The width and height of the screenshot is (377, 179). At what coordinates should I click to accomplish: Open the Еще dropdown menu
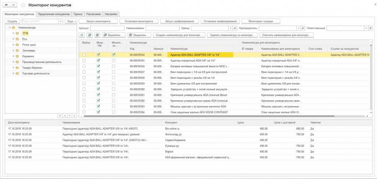70,21
